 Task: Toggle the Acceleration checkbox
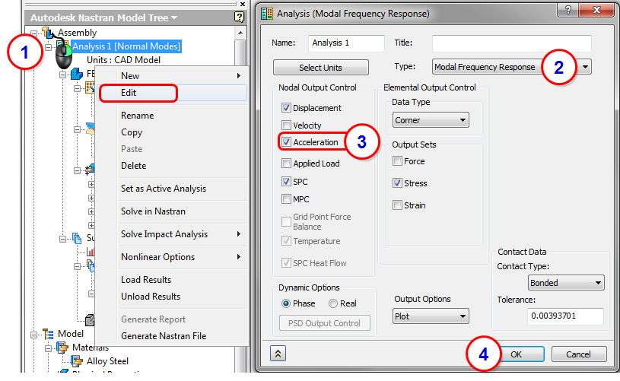(286, 142)
